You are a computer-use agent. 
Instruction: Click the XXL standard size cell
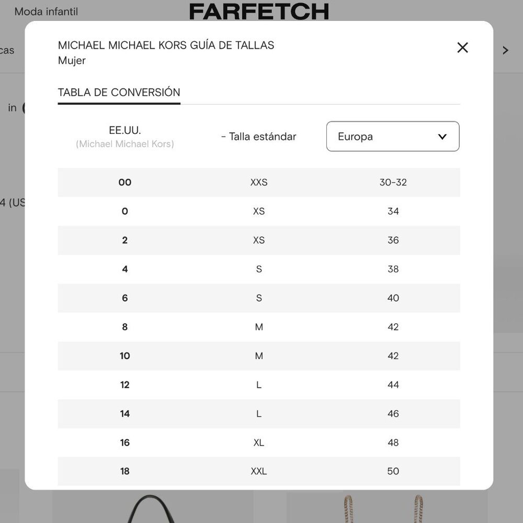(x=259, y=471)
